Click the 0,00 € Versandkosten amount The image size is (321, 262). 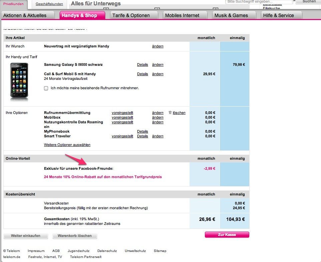[240, 204]
